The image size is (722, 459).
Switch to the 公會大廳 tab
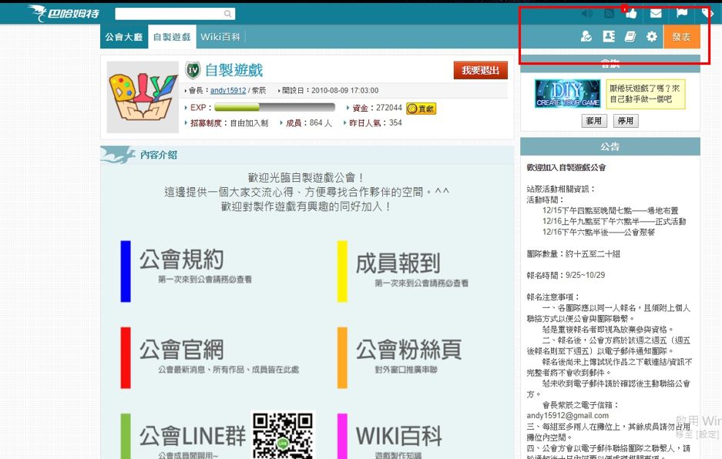point(124,37)
